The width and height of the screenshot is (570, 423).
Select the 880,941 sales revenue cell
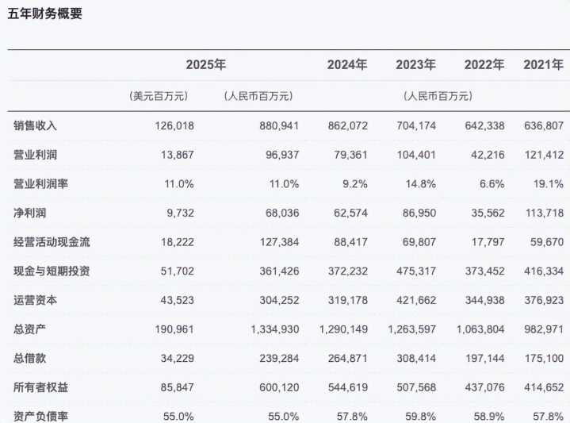(x=279, y=126)
